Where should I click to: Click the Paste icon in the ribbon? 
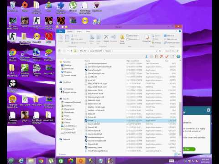[67, 38]
